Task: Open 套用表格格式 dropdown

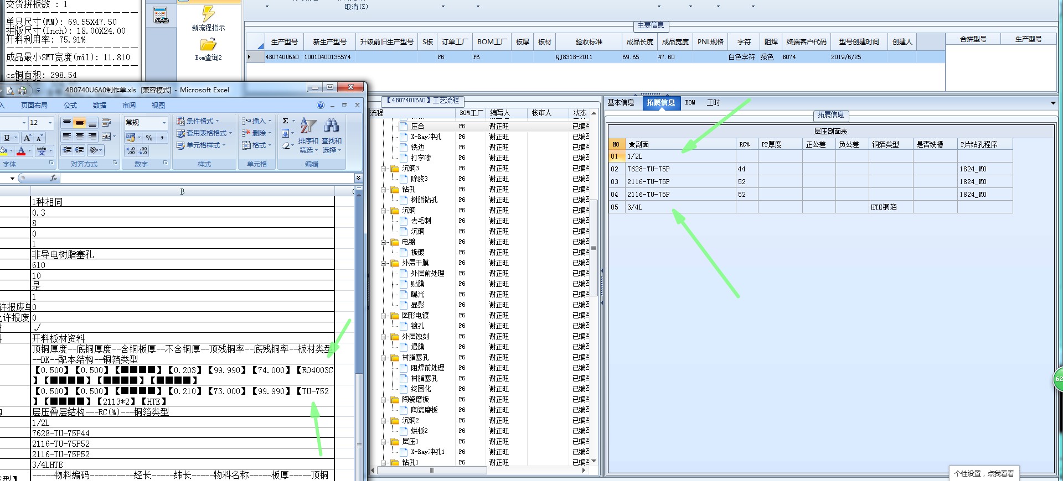Action: (x=204, y=133)
